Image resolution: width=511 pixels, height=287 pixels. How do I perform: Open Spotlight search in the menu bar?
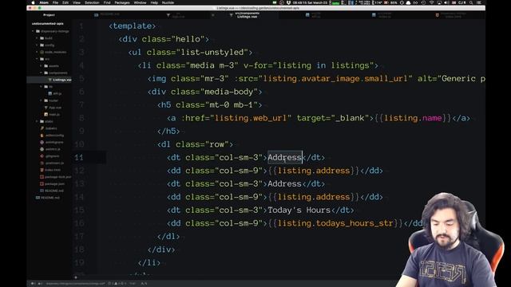(x=471, y=2)
